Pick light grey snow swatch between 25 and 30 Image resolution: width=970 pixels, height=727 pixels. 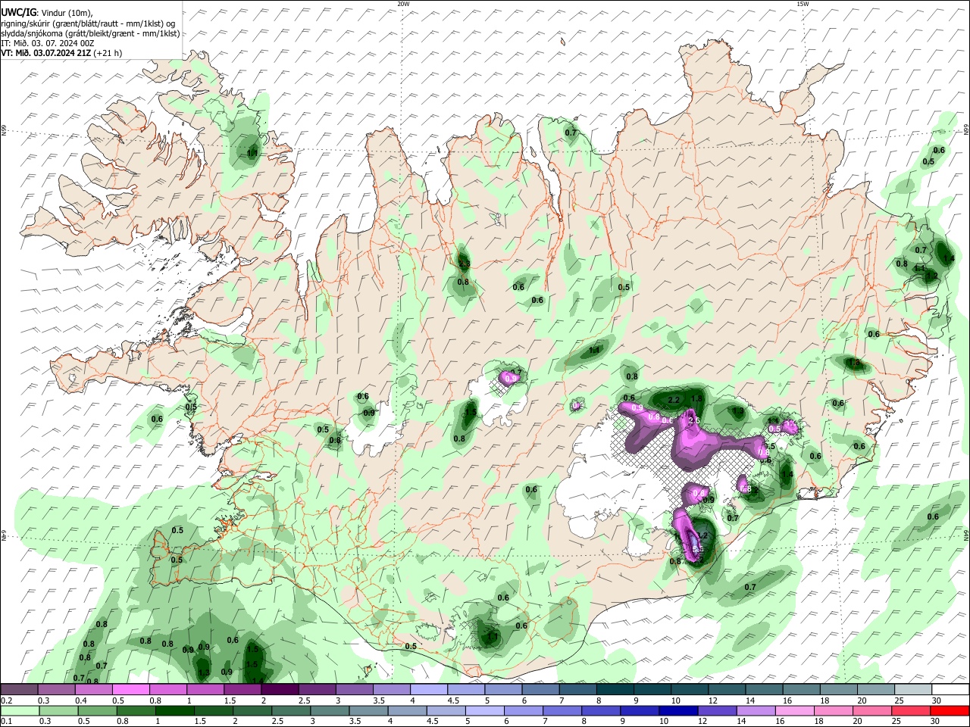913,689
